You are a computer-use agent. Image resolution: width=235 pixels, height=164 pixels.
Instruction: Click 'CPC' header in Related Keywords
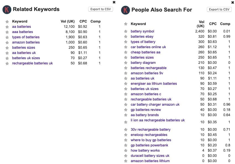click(83, 21)
